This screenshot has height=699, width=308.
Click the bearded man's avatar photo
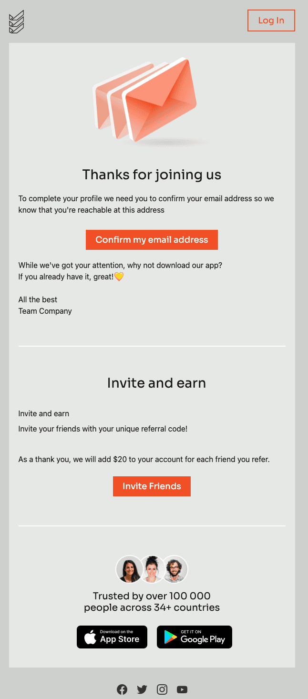[x=175, y=569]
